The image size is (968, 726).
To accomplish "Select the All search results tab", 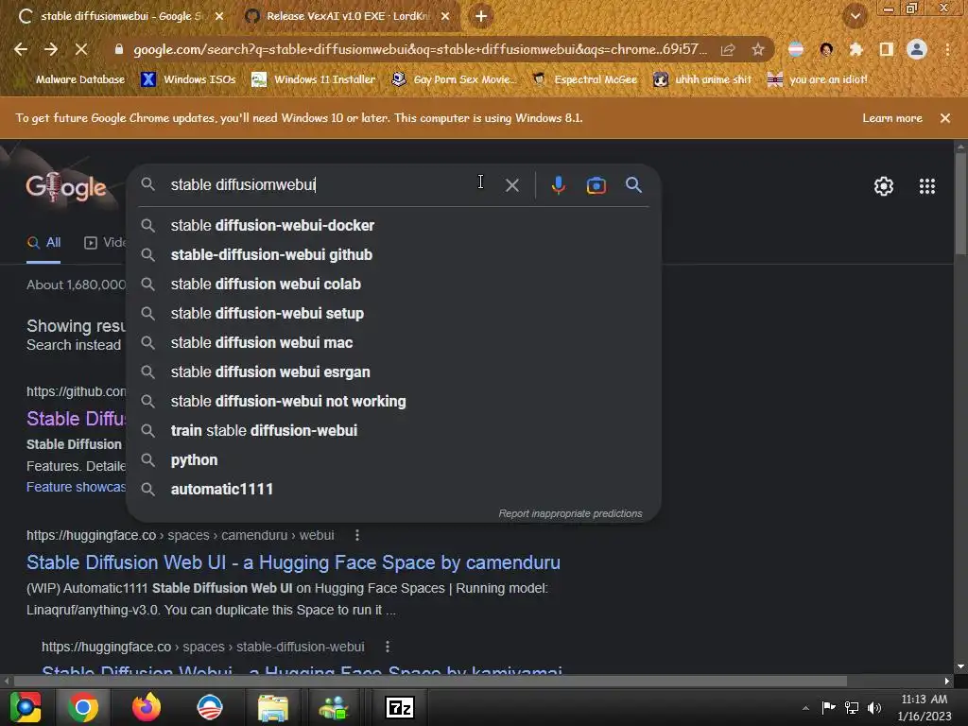I will pos(43,243).
